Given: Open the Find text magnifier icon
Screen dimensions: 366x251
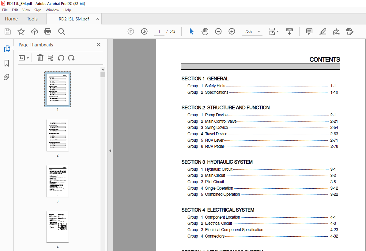Looking at the screenshot, I should click(x=61, y=31).
